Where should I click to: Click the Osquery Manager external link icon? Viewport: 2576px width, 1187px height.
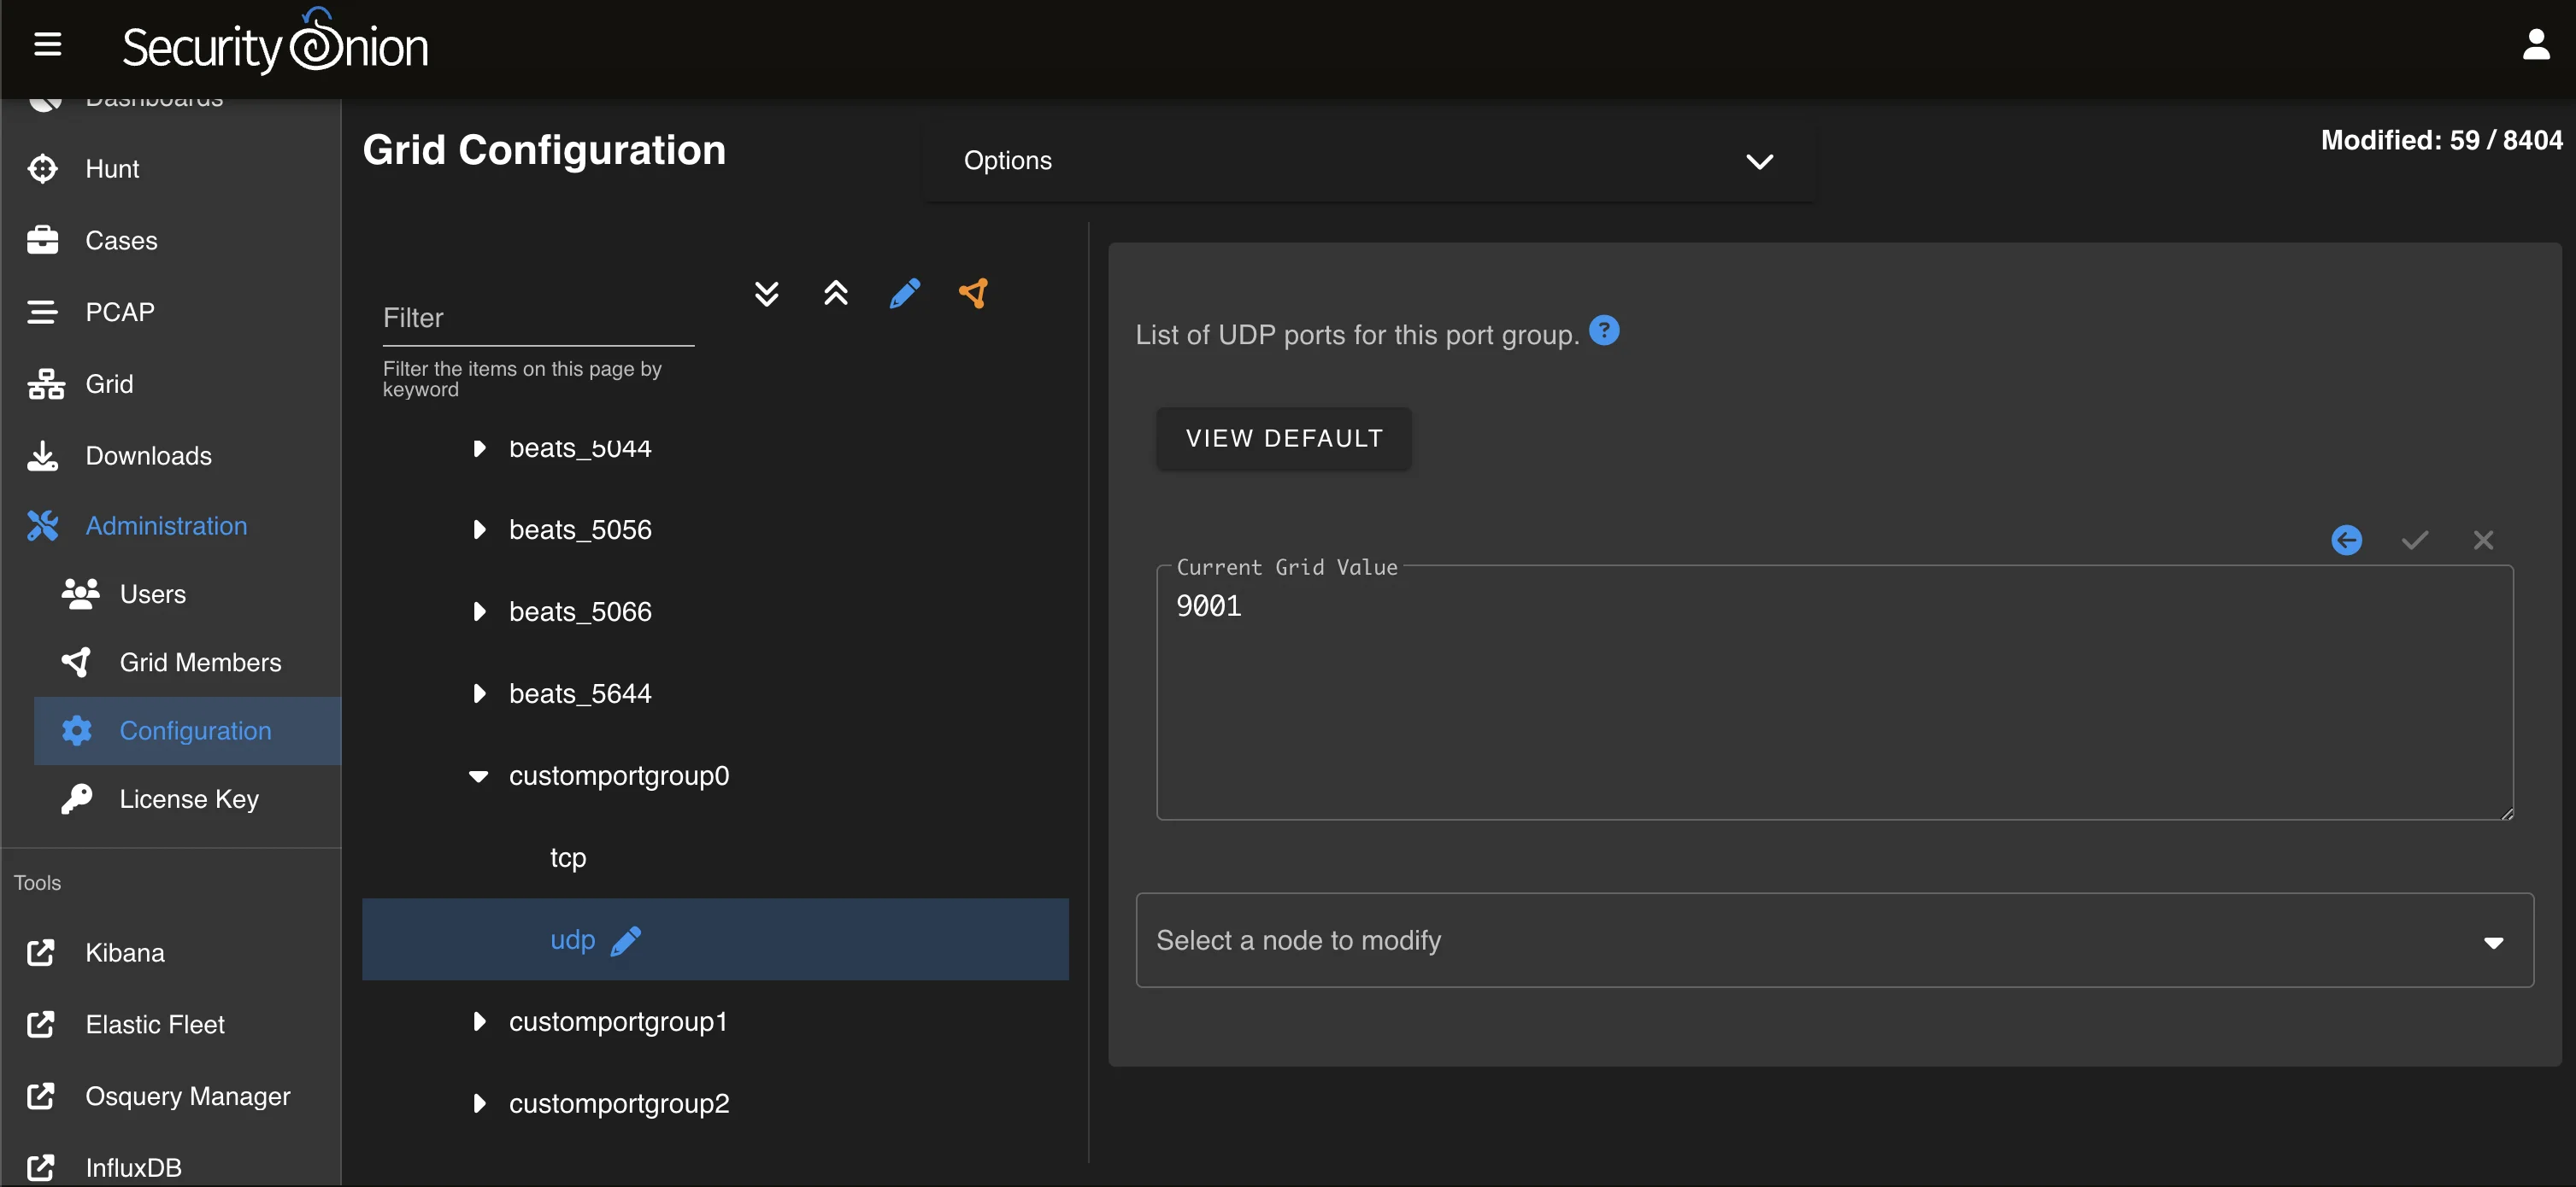(x=41, y=1096)
